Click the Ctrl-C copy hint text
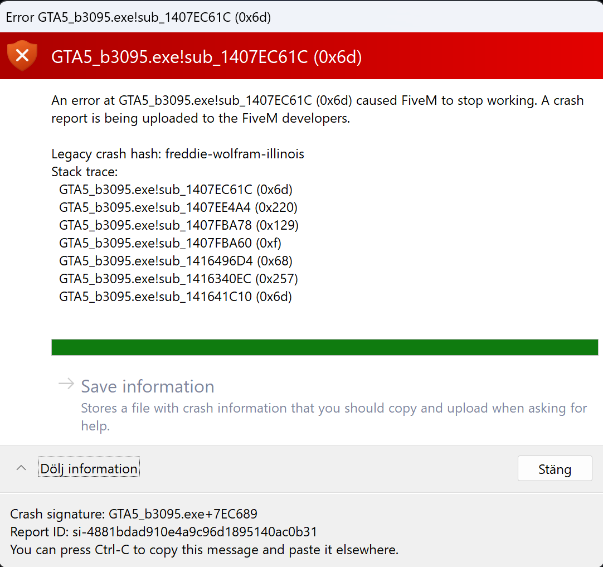The height and width of the screenshot is (567, 603). click(204, 550)
